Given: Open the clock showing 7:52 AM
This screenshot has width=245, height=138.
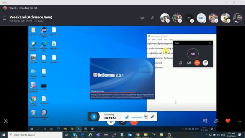Looking at the screenshot, I should (x=231, y=135).
